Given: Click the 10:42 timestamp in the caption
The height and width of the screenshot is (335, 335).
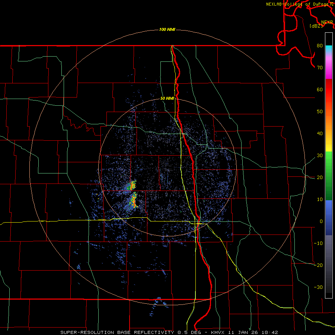Looking at the screenshot, I should pyautogui.click(x=271, y=332).
